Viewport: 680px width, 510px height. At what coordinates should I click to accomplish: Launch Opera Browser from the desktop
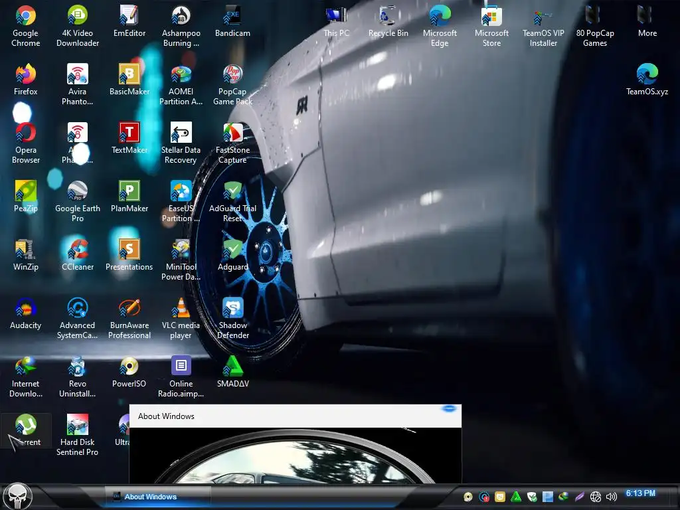click(x=26, y=143)
